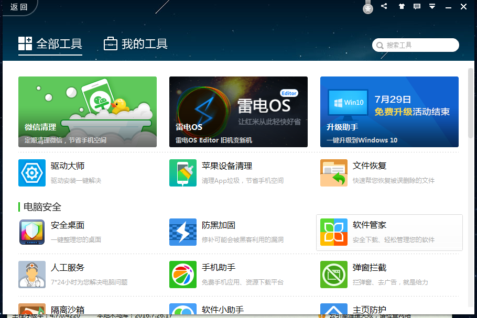Click the vertical scrollbar thumb
This screenshot has height=318, width=477.
coord(471,103)
